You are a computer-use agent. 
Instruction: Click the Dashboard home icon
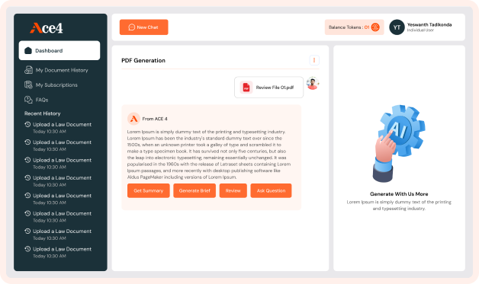tap(28, 50)
